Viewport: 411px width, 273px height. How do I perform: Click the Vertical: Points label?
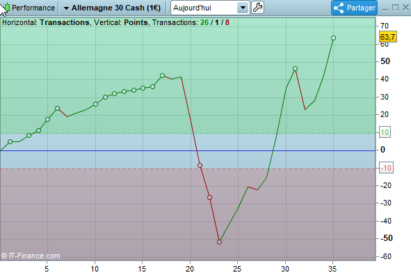pos(121,22)
